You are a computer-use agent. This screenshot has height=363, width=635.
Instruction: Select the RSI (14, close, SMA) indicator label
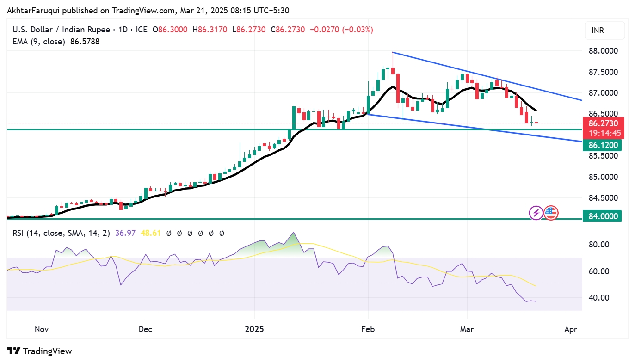tap(61, 233)
